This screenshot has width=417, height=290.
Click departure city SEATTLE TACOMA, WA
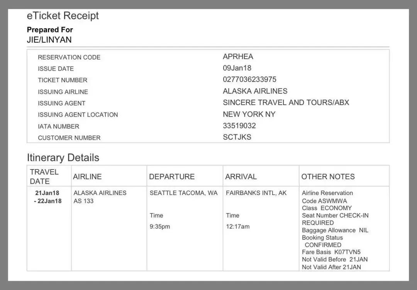[183, 193]
